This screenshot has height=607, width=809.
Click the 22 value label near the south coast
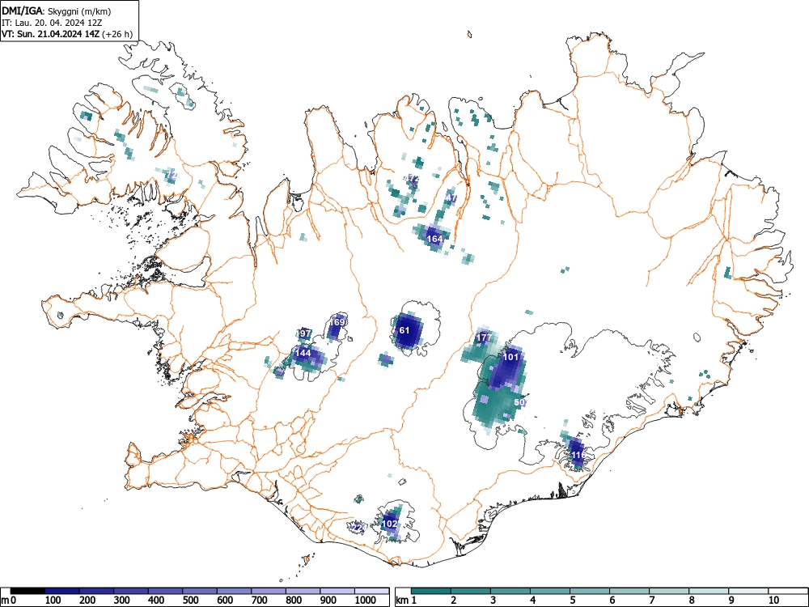point(357,528)
